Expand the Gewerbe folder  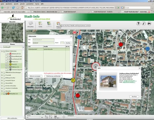(2, 91)
